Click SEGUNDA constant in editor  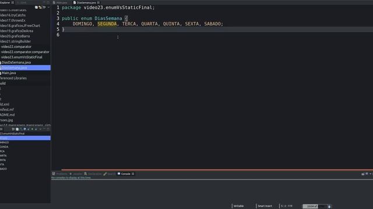[x=107, y=24]
